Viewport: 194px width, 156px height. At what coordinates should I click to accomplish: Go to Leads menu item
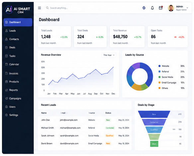click(18, 31)
